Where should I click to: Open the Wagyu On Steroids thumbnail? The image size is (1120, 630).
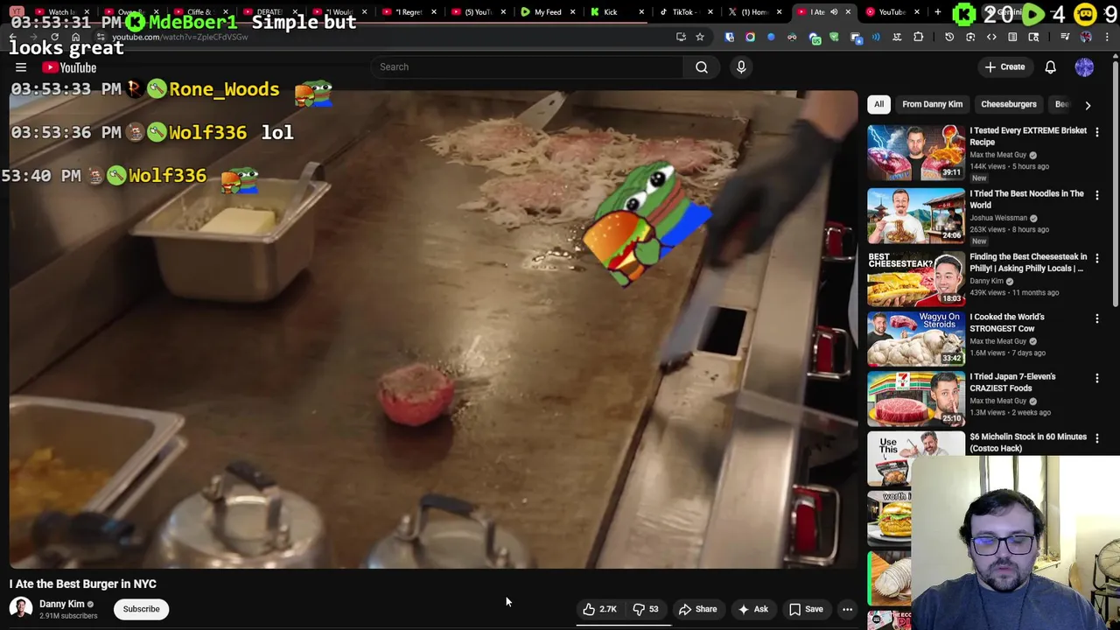(916, 339)
